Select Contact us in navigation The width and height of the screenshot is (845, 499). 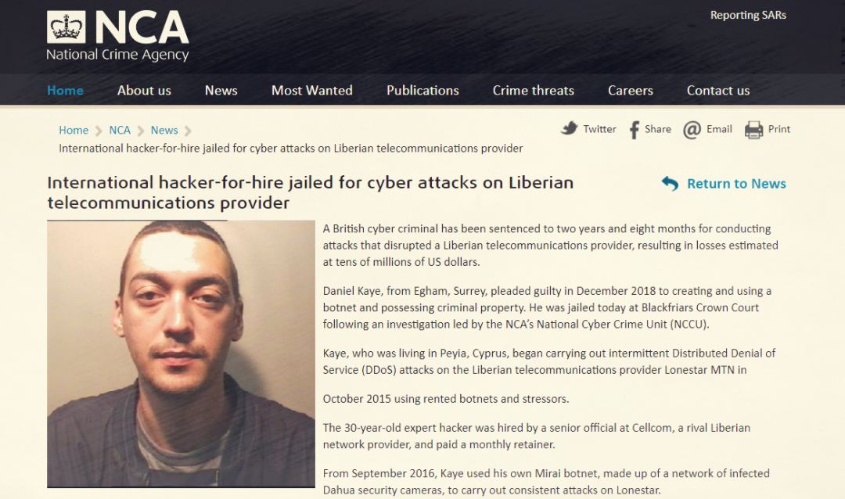(718, 91)
